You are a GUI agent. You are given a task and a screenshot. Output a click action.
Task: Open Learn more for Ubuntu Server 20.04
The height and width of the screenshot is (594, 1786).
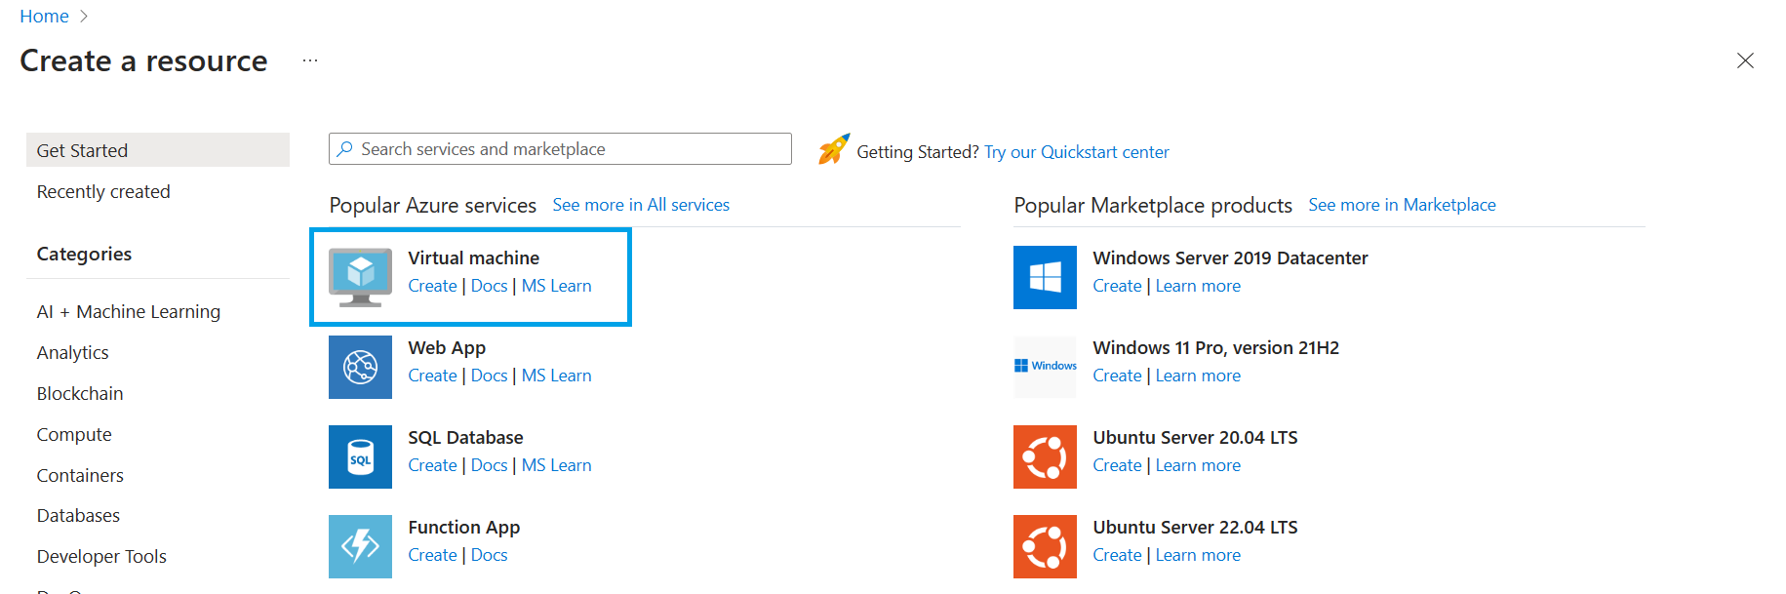[1198, 465]
